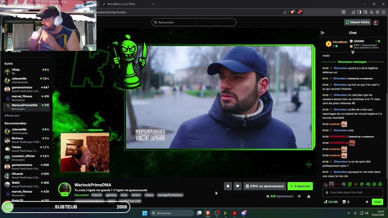Expand the chat leaderboard chevron
This screenshot has width=388, height=218.
click(x=353, y=52)
